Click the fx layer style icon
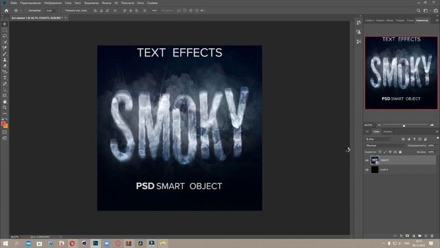The height and width of the screenshot is (248, 440). click(401, 236)
